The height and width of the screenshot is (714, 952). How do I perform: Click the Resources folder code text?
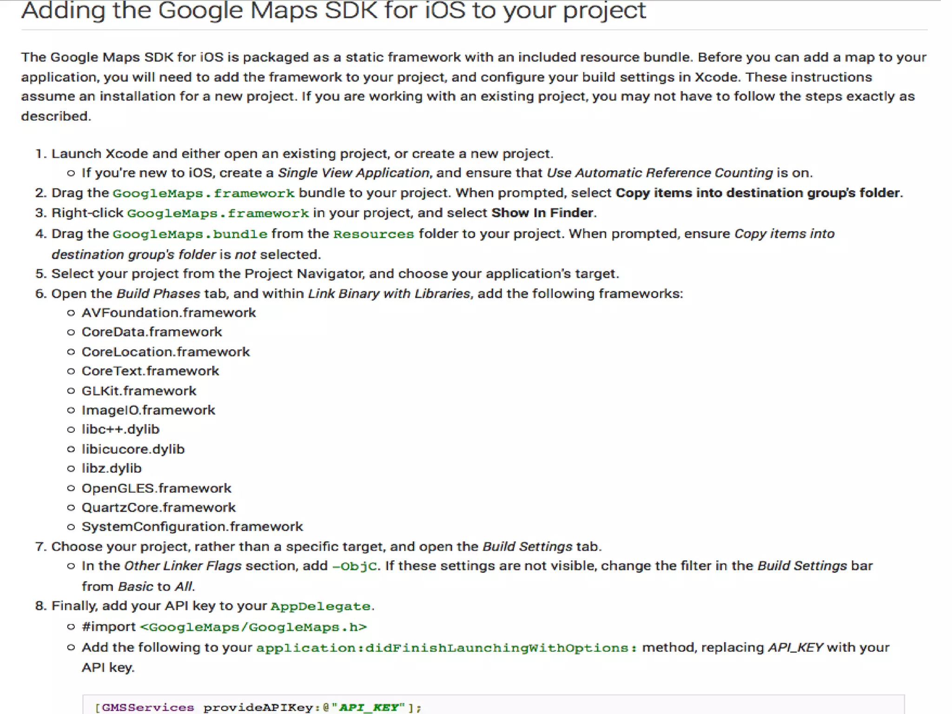coord(374,234)
